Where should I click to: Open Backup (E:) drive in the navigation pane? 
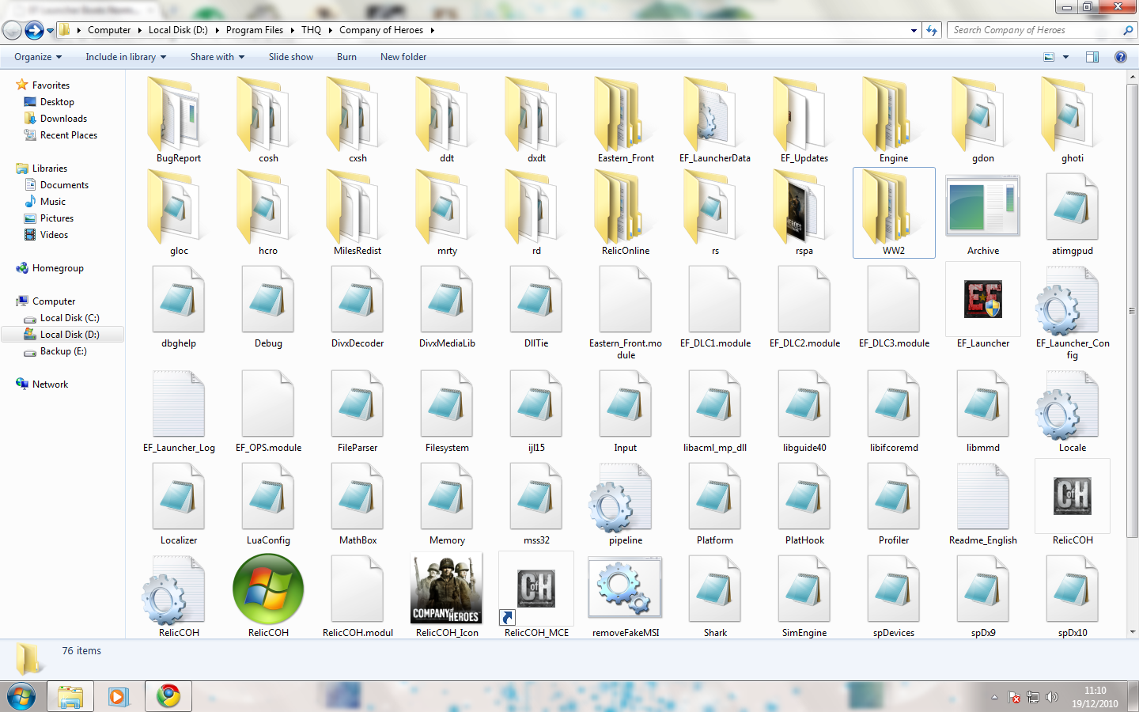tap(63, 351)
